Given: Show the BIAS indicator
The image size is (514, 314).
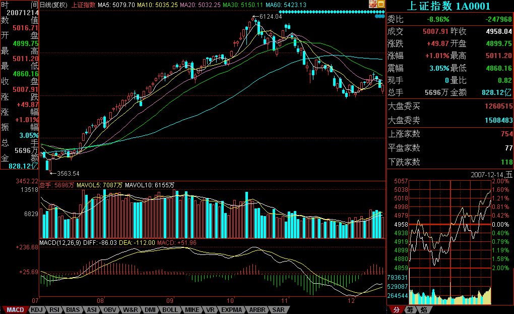Looking at the screenshot, I should click(x=73, y=309).
